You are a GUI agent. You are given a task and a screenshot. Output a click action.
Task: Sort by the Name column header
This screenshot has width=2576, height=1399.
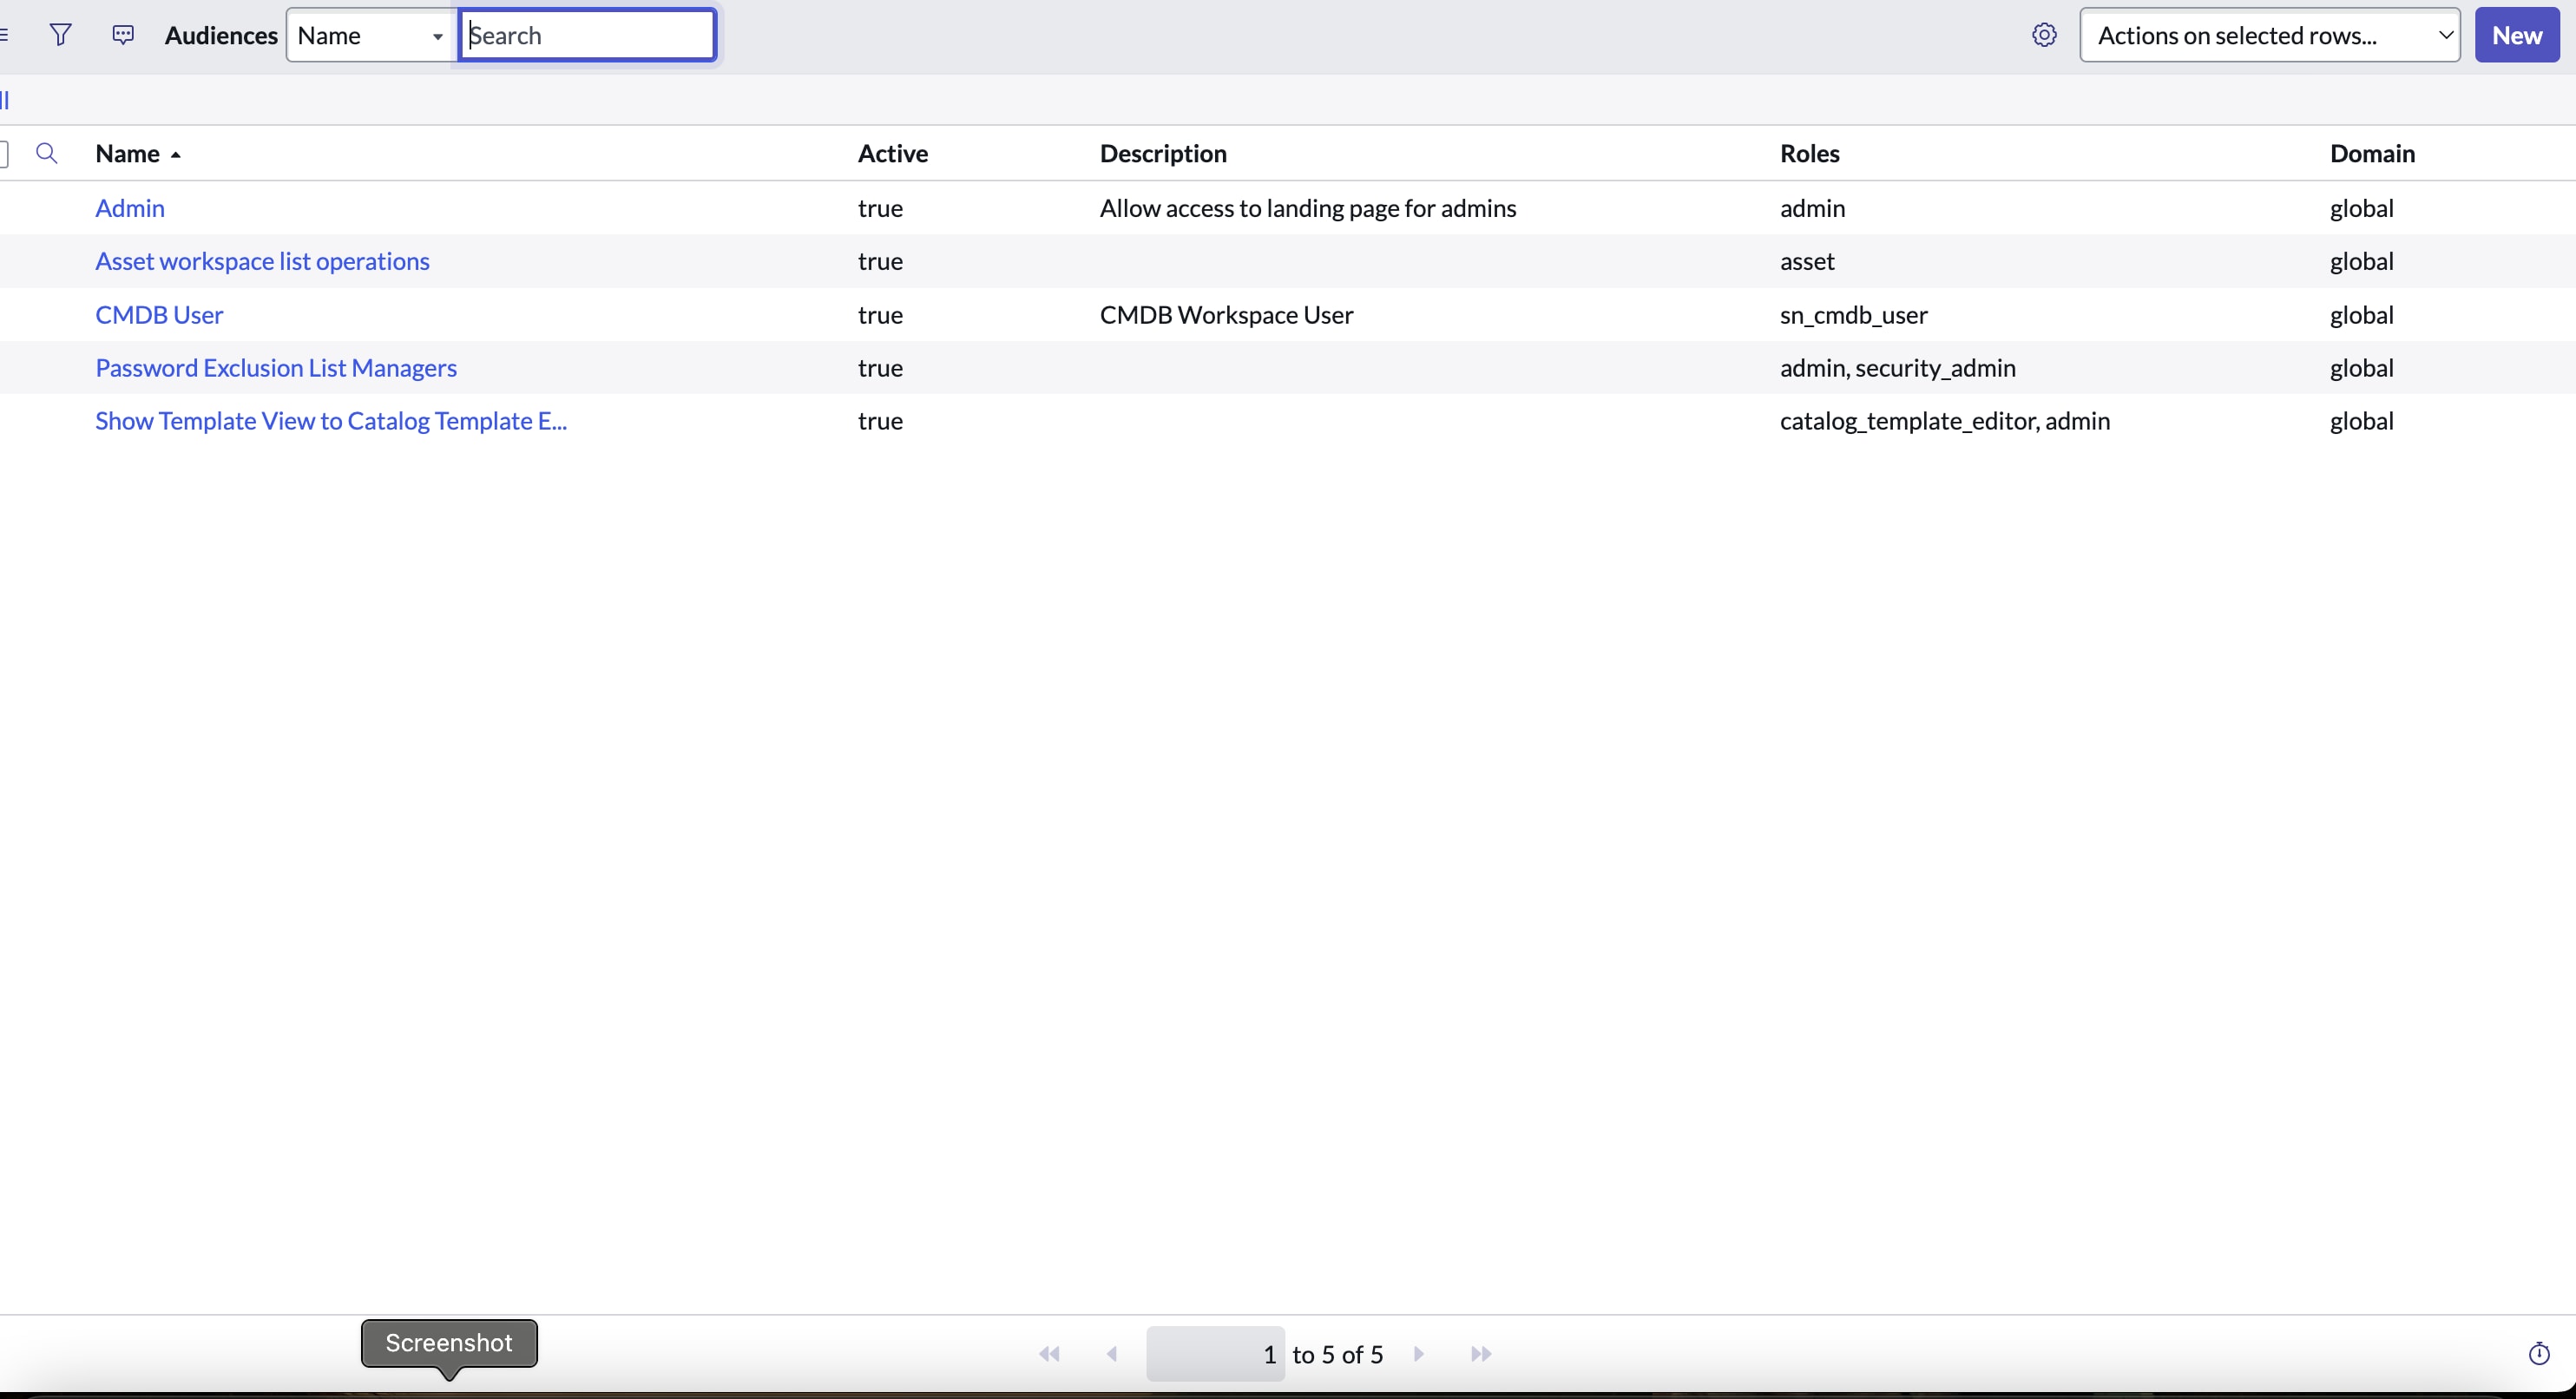tap(128, 153)
